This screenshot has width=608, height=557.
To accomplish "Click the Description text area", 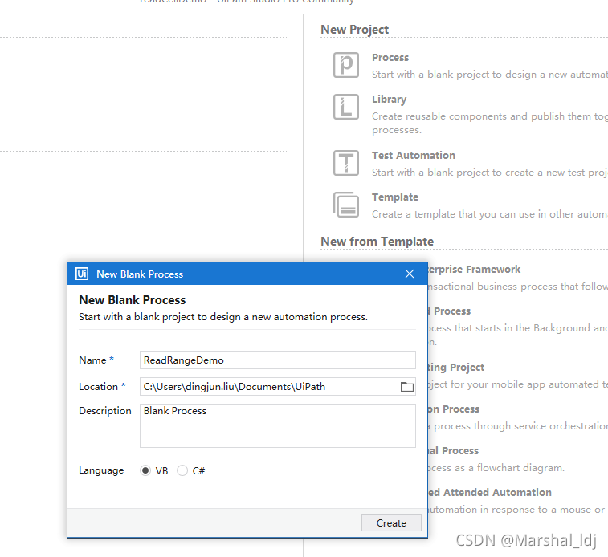I will [278, 425].
